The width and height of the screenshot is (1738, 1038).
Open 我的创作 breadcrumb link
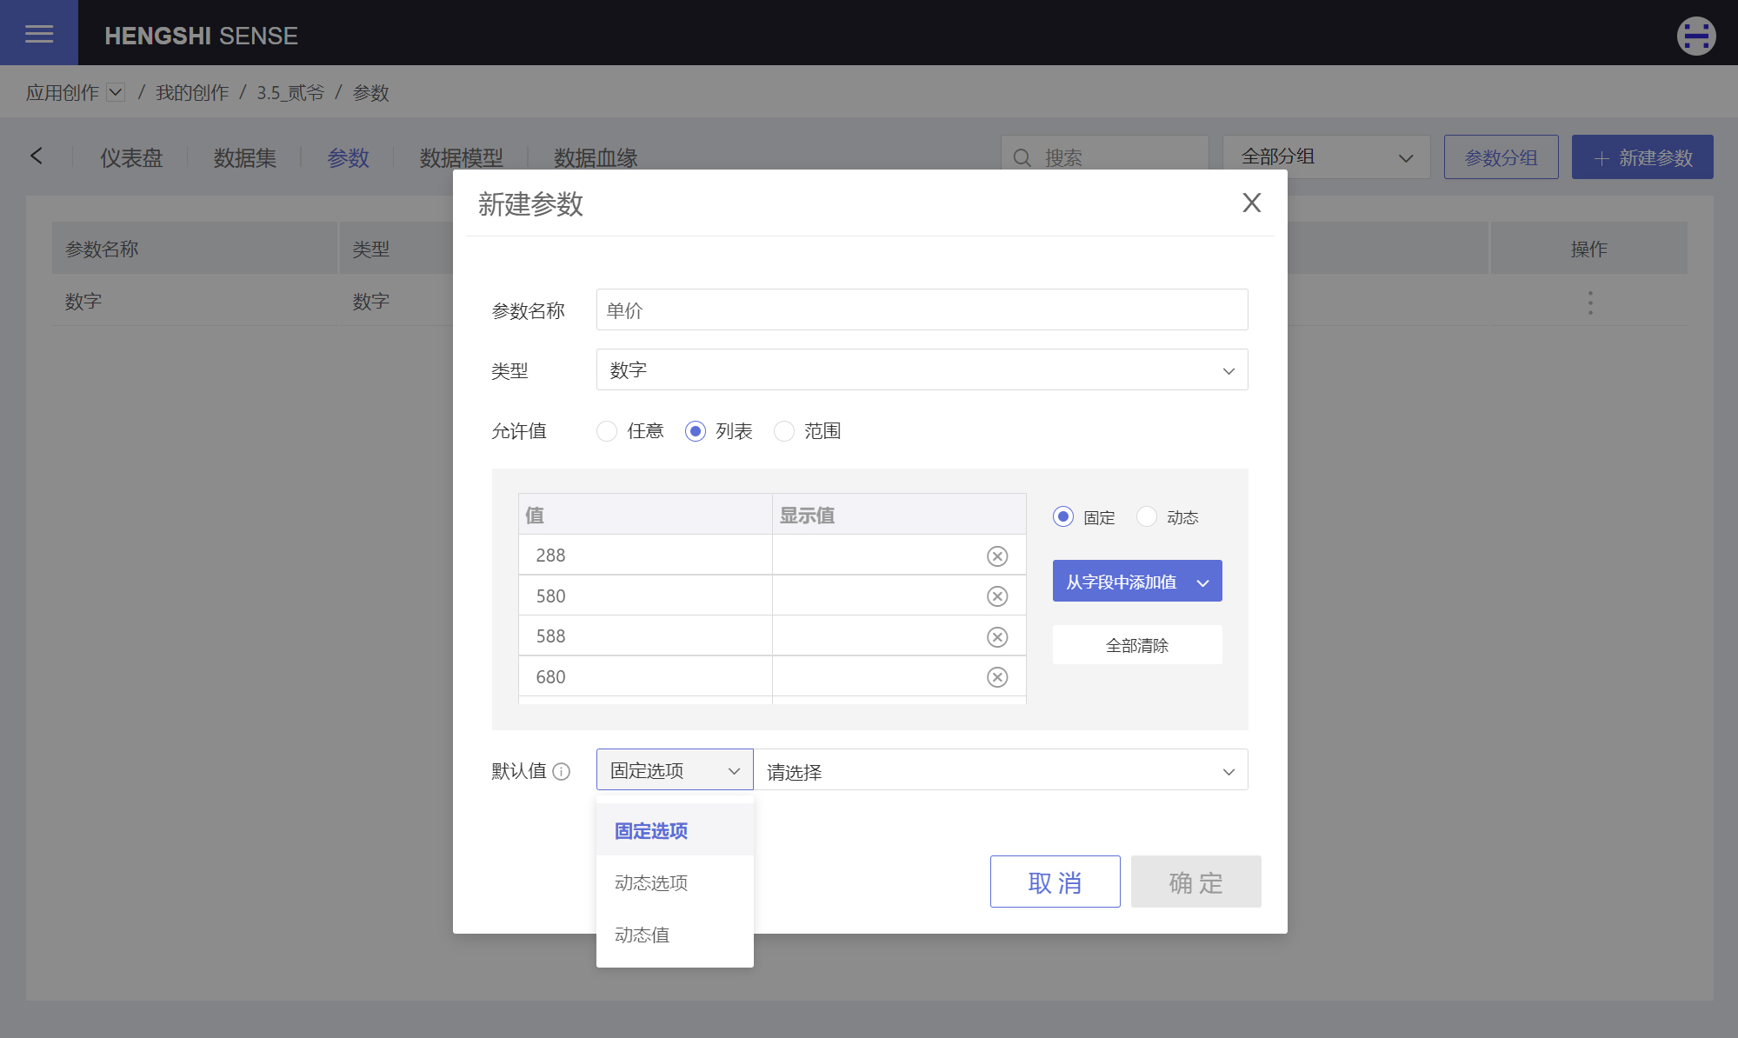point(192,92)
